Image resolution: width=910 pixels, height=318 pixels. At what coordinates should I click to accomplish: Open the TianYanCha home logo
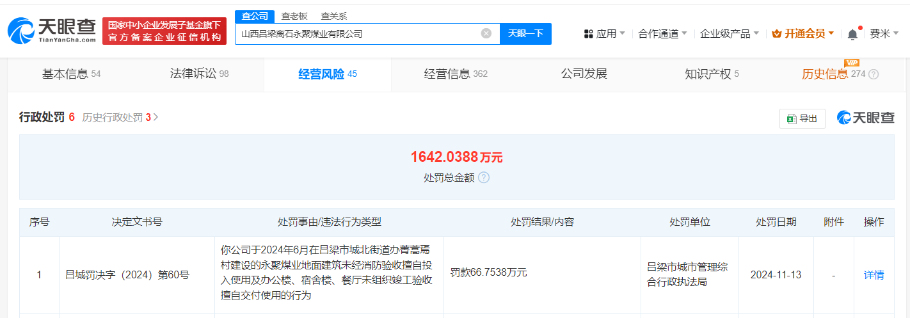[x=52, y=30]
